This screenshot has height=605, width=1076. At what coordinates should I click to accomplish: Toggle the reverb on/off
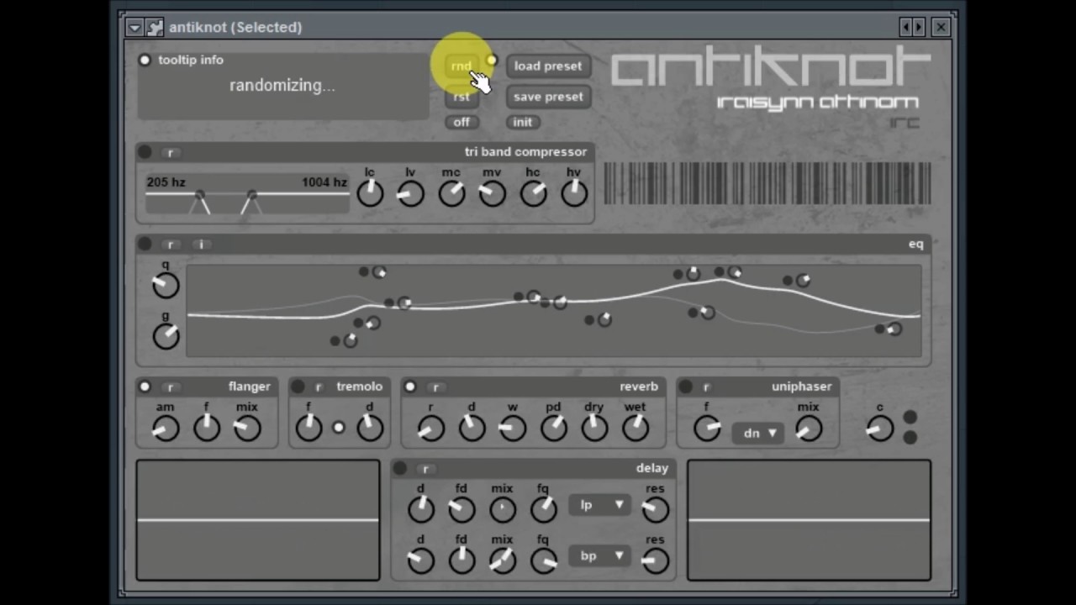(410, 387)
